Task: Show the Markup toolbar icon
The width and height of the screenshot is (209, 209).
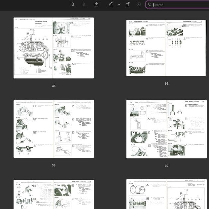Action: 139,4
